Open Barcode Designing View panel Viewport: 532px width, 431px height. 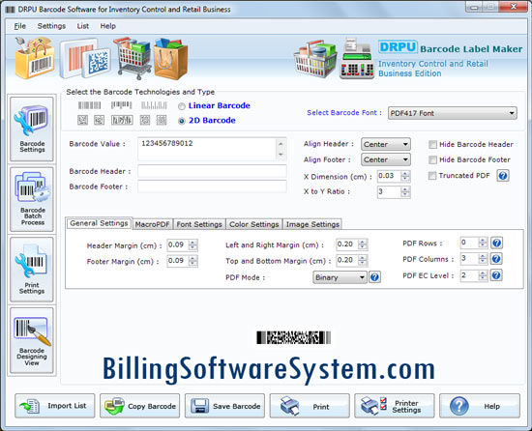(x=32, y=340)
